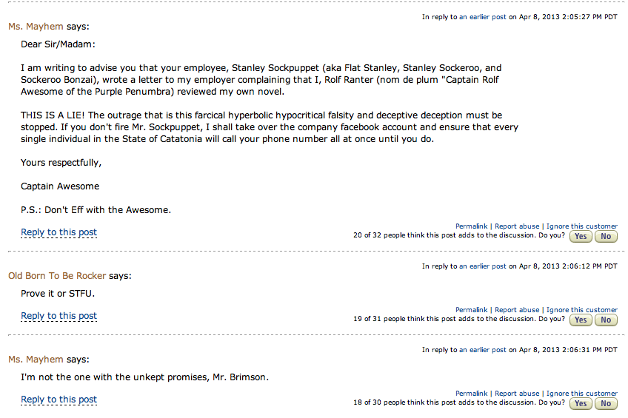Viewport: 628px width, 418px height.
Task: Vote Yes on the "Prove it or STFU" post
Action: pyautogui.click(x=580, y=320)
